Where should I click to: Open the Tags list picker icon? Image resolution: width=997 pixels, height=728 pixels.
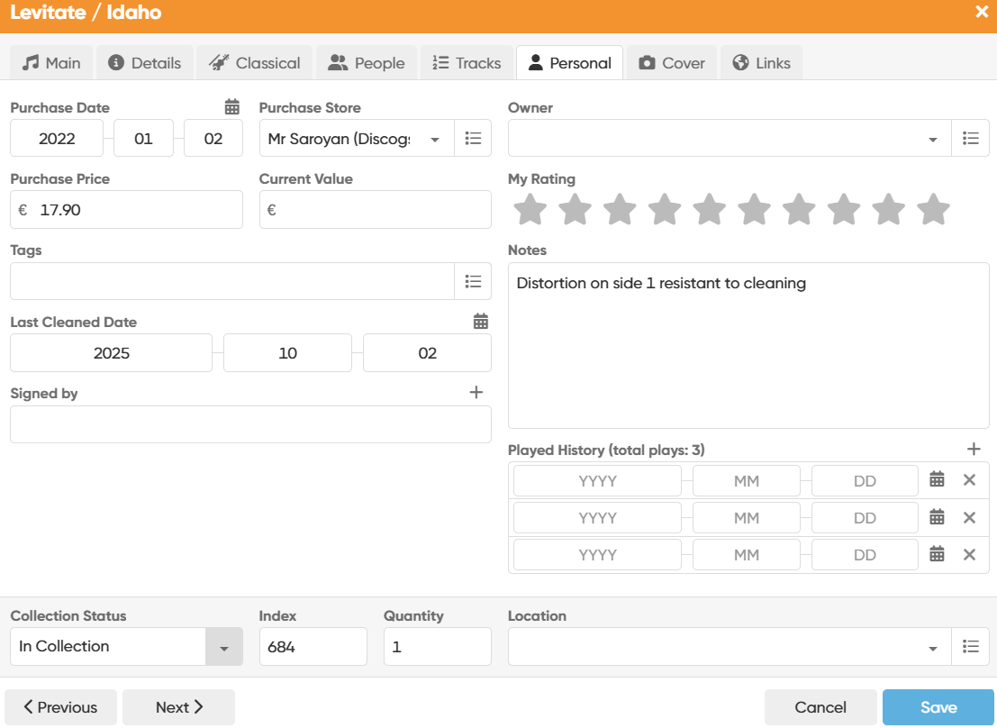tap(473, 281)
